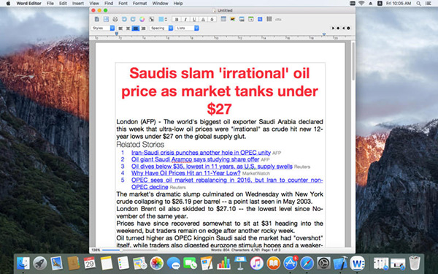Click the undo arrow icon

tap(124, 19)
